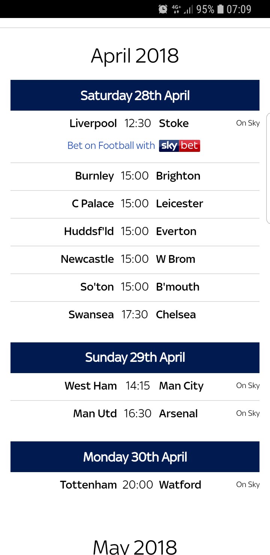The height and width of the screenshot is (555, 270).
Task: Tap the alarm clock status icon
Action: pos(163,9)
